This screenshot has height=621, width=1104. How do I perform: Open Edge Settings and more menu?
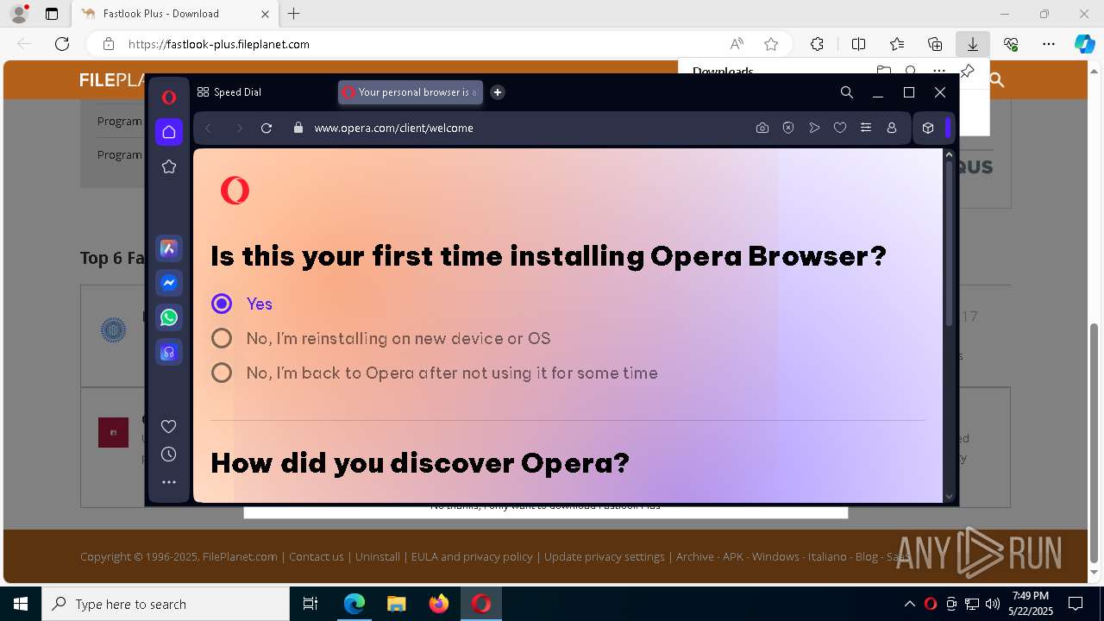coord(1049,44)
